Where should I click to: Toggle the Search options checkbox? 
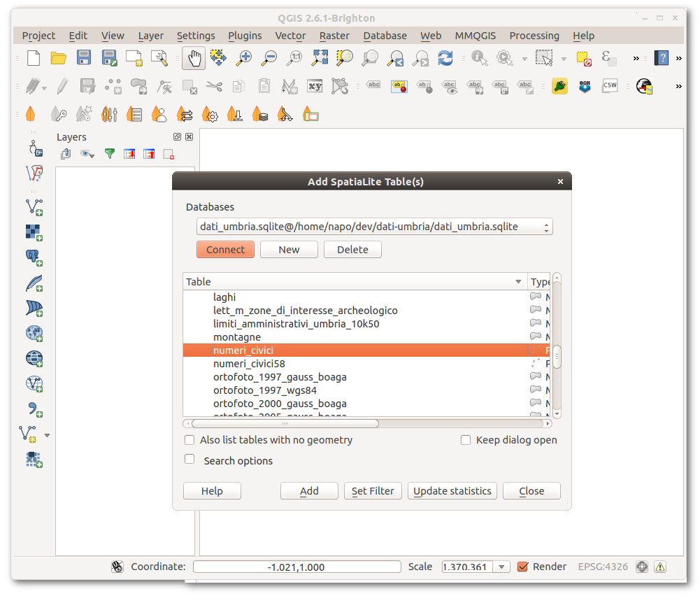(190, 460)
